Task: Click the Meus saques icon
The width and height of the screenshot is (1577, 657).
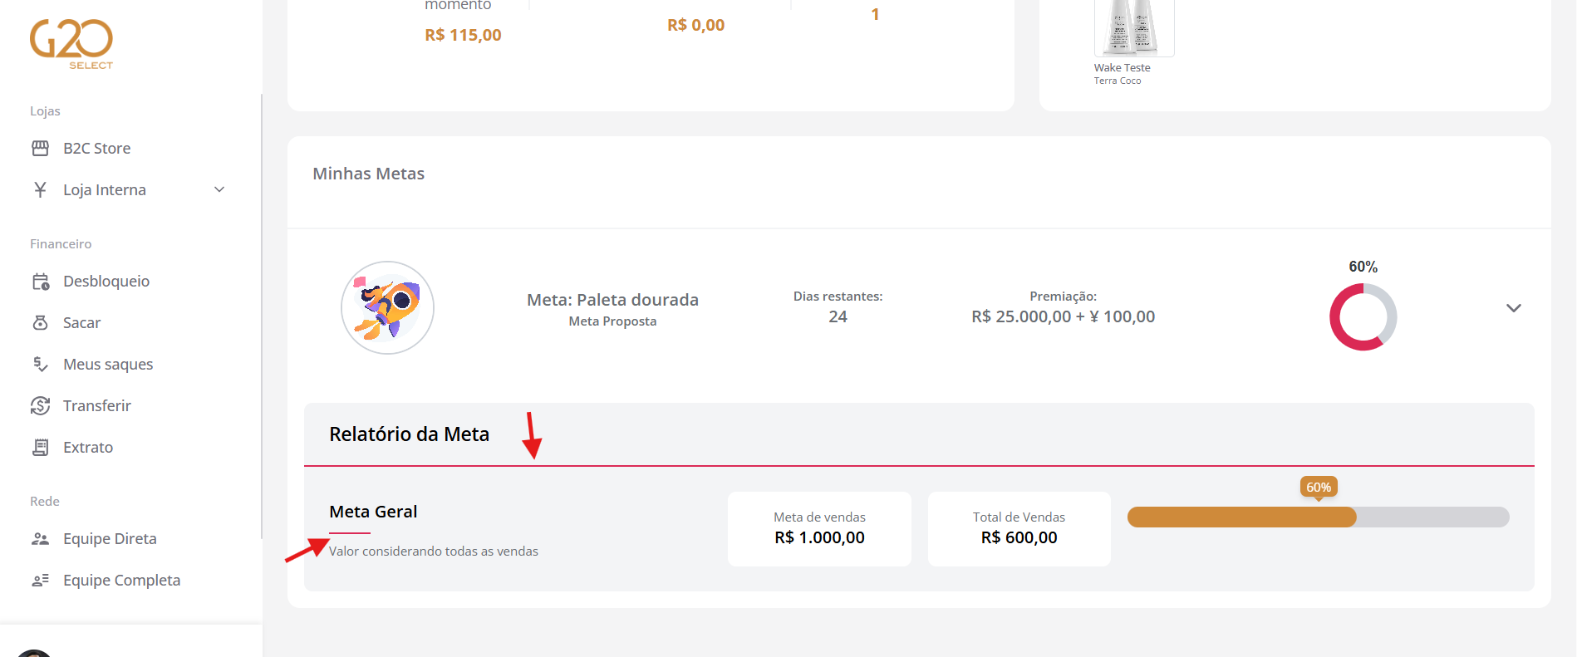Action: click(x=40, y=364)
